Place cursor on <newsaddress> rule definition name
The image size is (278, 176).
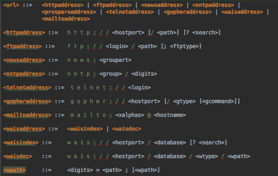[x=24, y=60]
